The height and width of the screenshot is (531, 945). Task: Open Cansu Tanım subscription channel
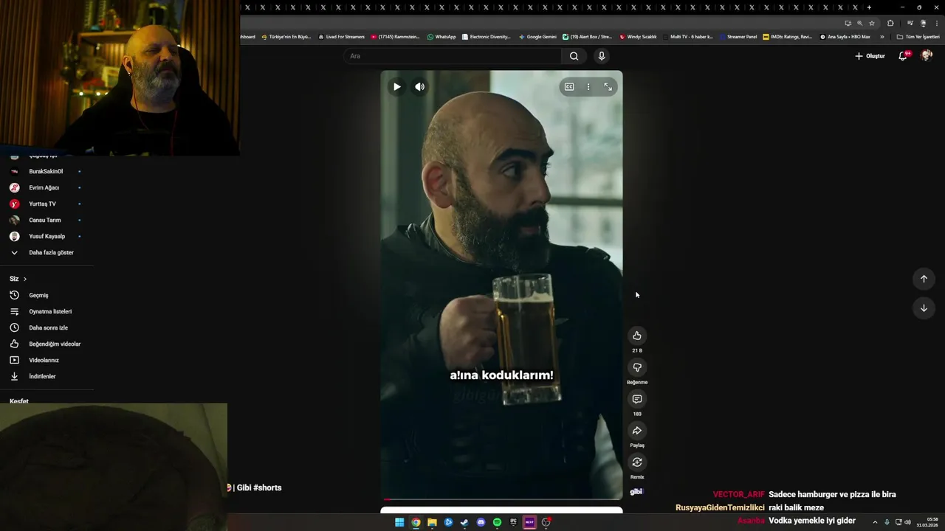click(47, 220)
